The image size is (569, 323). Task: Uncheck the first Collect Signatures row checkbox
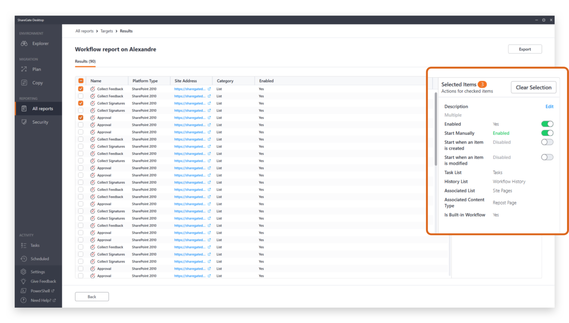pos(81,103)
